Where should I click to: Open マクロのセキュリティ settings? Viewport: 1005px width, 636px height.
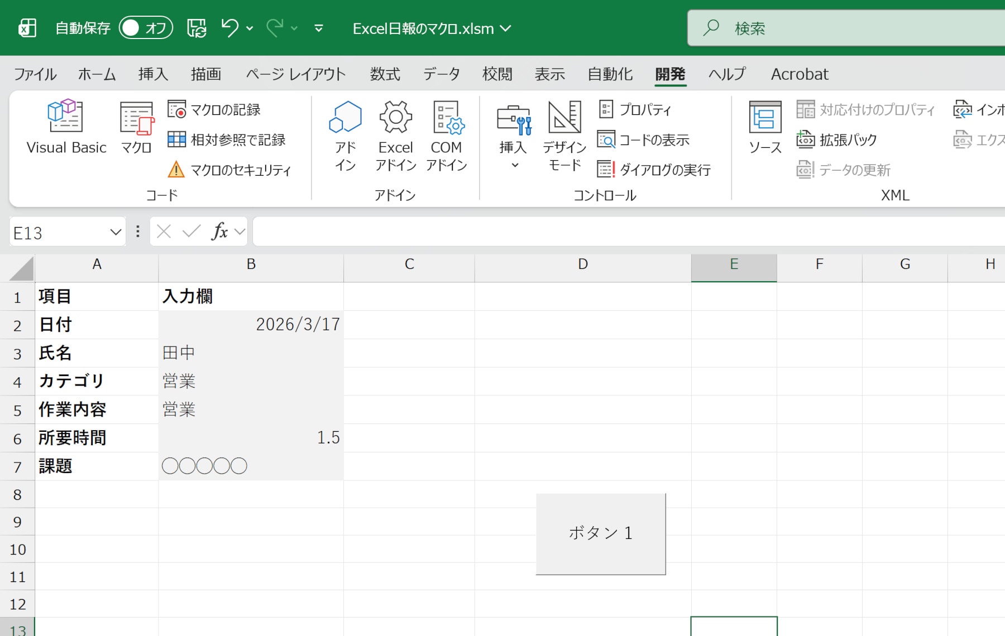(x=229, y=170)
